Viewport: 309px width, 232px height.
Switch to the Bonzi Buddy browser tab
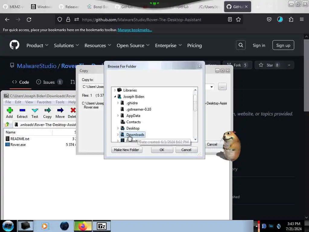coord(97,7)
